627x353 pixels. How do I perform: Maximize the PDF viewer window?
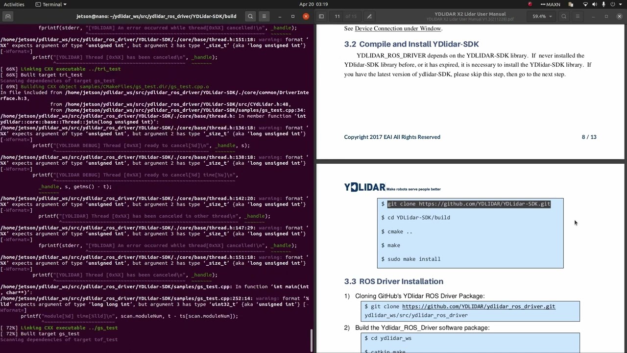click(606, 16)
